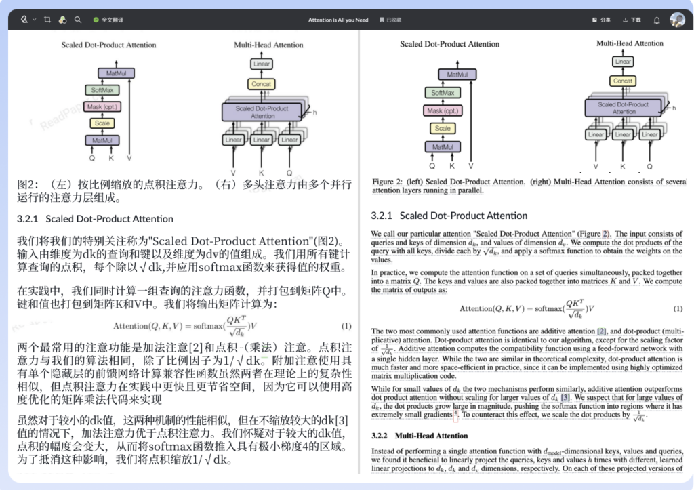
Task: Click the Mask (opt.) box in right pane diagram
Action: click(443, 110)
